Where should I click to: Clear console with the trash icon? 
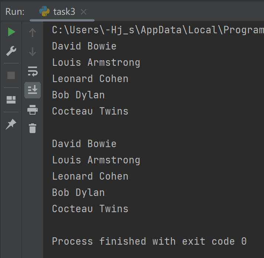pos(33,128)
